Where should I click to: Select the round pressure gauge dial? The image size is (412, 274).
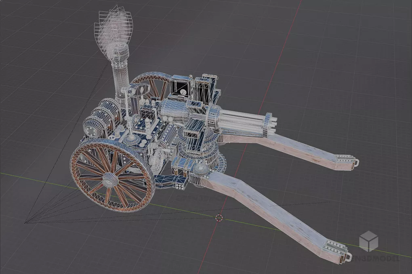coord(183,92)
